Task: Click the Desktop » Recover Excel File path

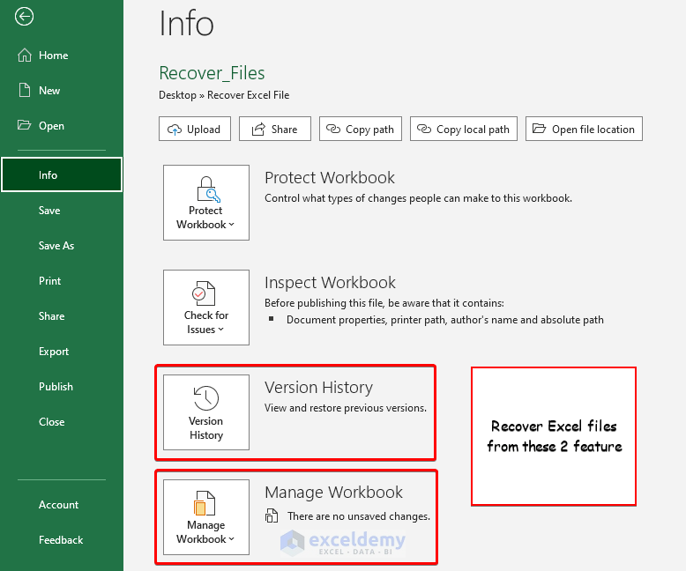Action: [224, 95]
